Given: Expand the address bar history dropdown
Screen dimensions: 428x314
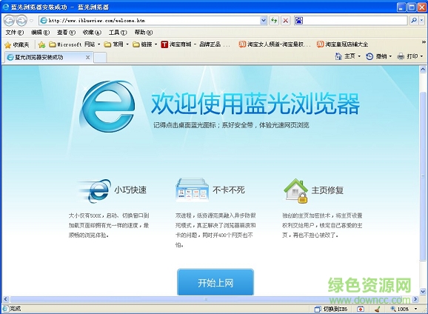Looking at the screenshot, I should pos(264,21).
